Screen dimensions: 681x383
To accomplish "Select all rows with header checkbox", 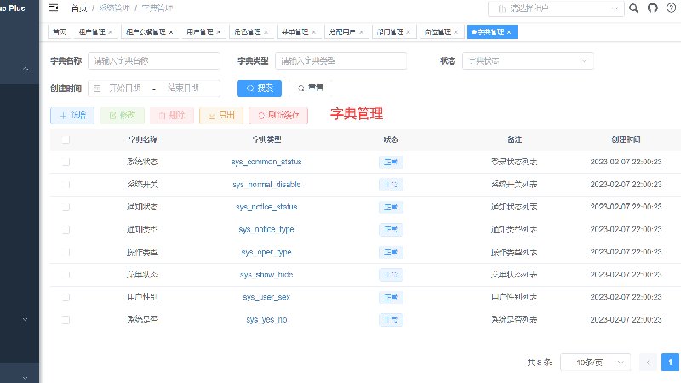I will point(66,140).
